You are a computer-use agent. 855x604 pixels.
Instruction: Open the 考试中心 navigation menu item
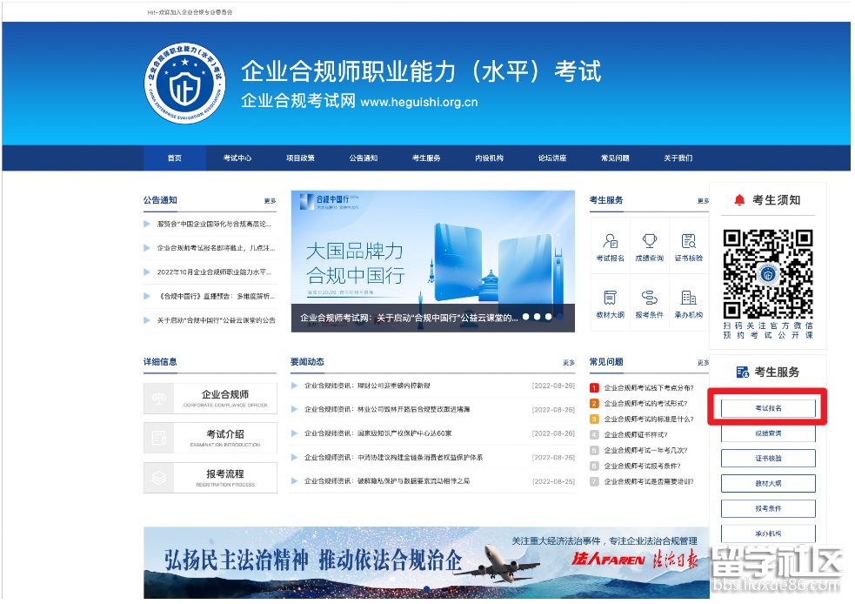tap(237, 158)
